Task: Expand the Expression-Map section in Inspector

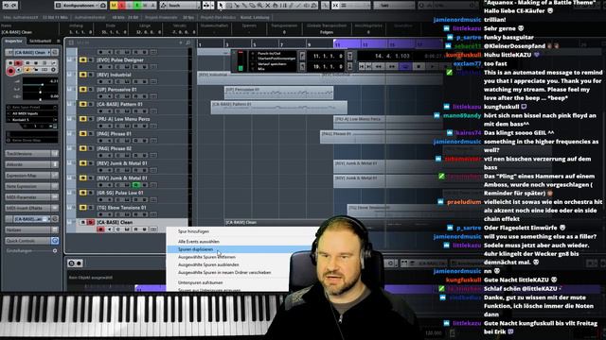Action: [31, 176]
